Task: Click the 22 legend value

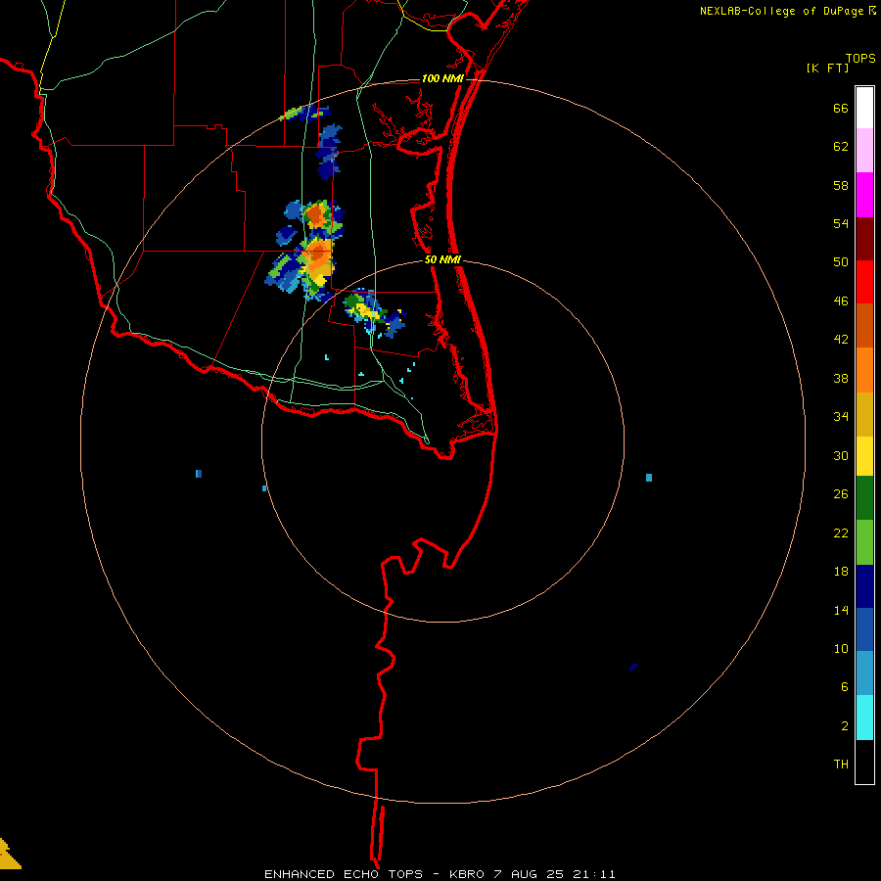Action: tap(841, 533)
